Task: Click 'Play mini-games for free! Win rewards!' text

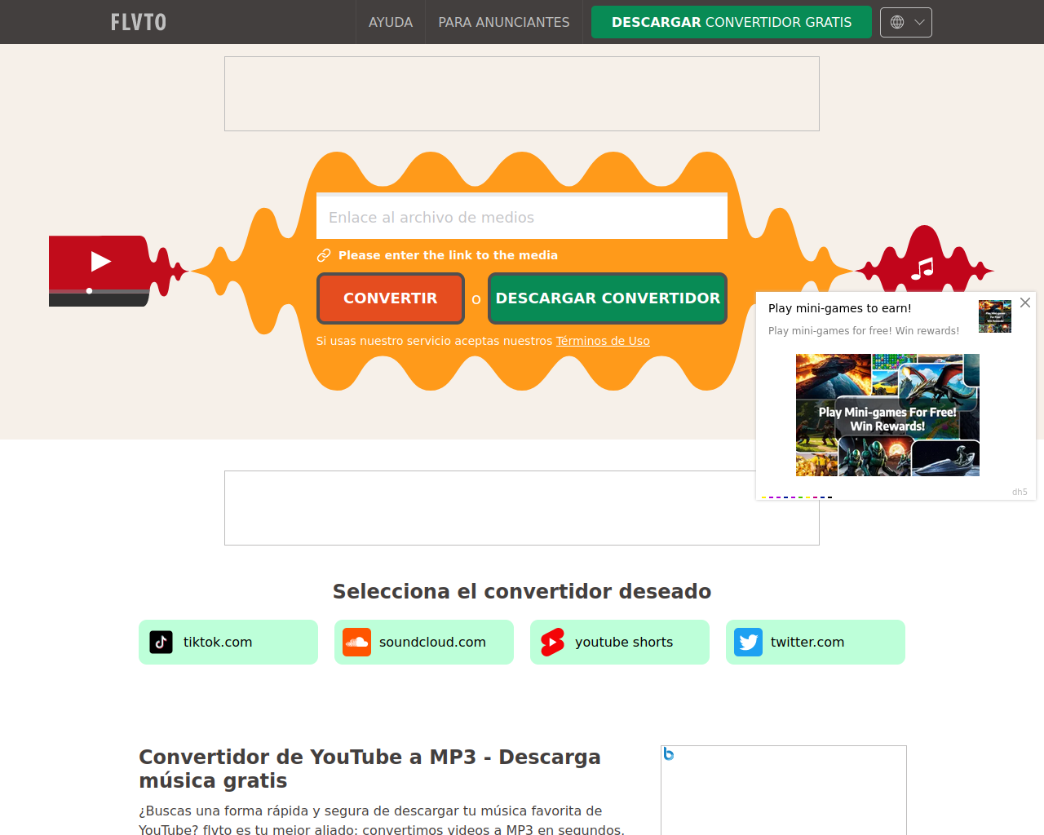Action: (x=864, y=331)
